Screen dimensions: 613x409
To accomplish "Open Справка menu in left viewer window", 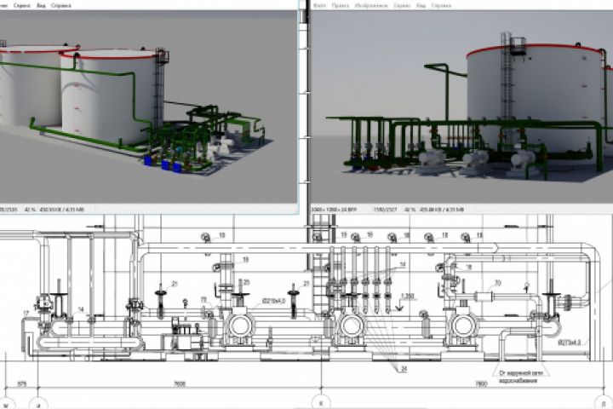I will [x=61, y=5].
